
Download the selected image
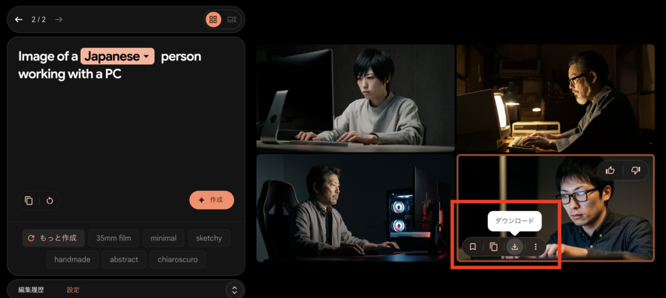[x=514, y=247]
